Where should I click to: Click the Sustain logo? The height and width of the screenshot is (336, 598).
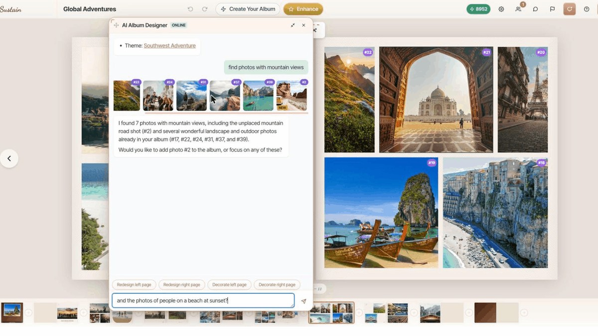10,9
